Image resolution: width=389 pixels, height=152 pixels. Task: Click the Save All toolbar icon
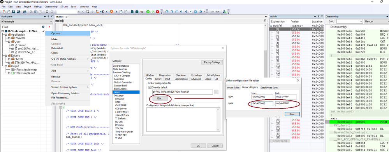click(x=18, y=12)
